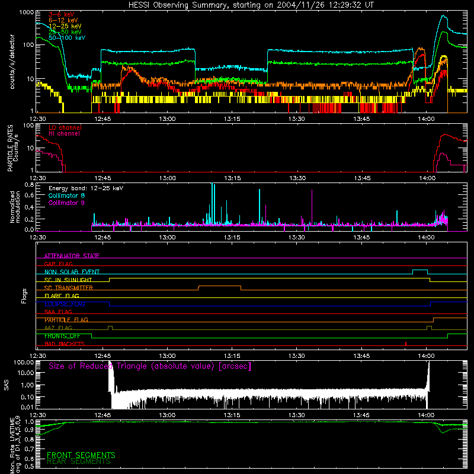Click the FRONTS OFF flag label
The width and height of the screenshot is (474, 474).
62,336
